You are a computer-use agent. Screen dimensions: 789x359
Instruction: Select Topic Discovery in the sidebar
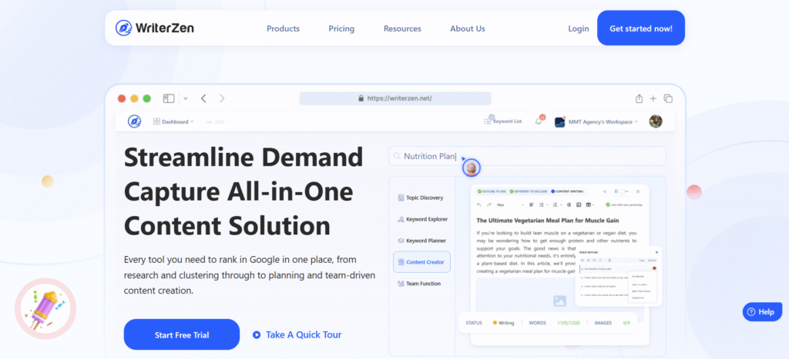tap(421, 198)
